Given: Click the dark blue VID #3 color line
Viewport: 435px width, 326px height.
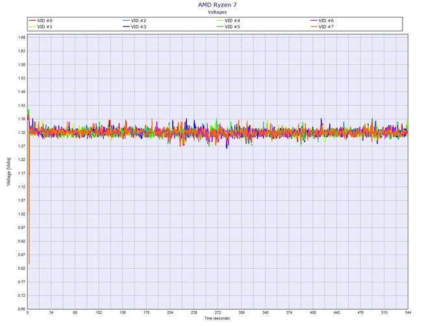Looking at the screenshot, I should coord(126,27).
